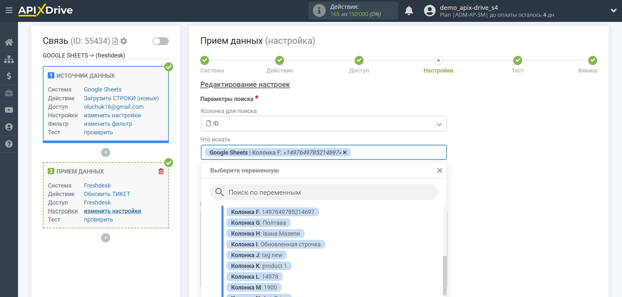
Task: Open the oluchuk16@gmail.com access link
Action: point(114,107)
